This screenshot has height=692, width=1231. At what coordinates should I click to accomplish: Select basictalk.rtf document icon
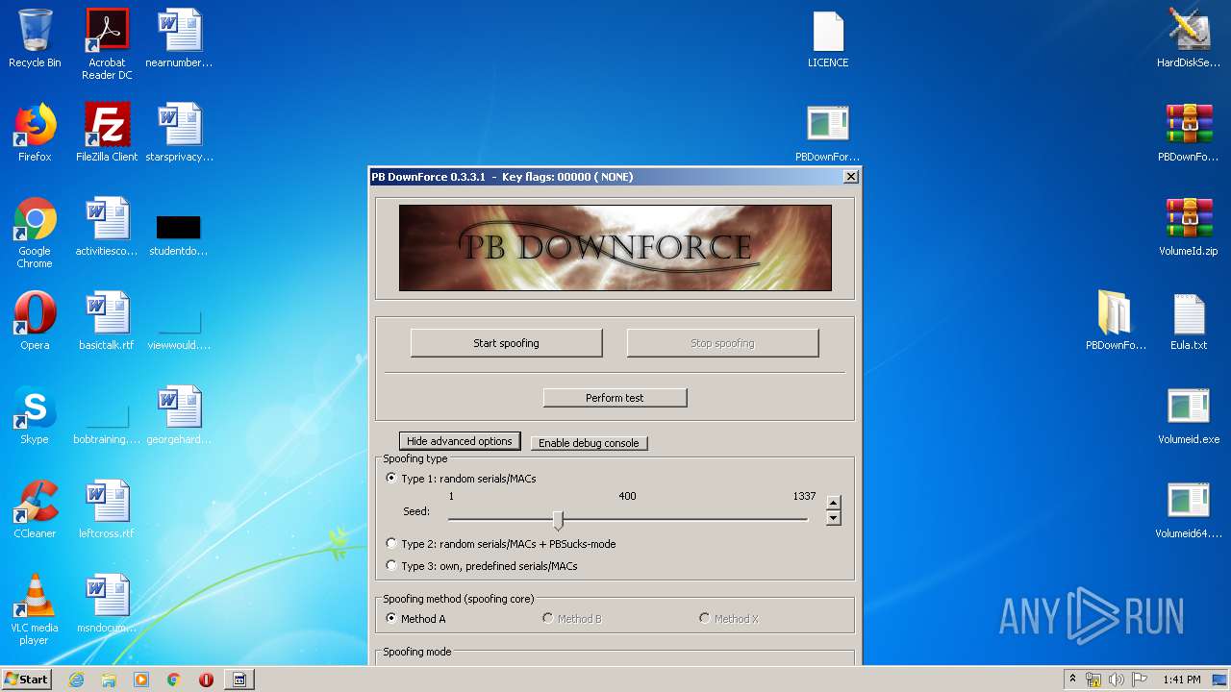coord(107,321)
